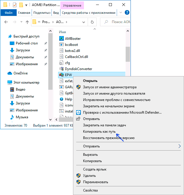
Task: Open pinned Изображения under Quick access
Action: (x=26, y=64)
